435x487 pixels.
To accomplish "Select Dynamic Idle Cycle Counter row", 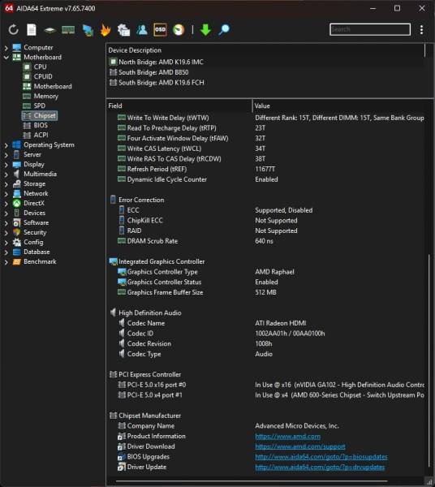I will pos(265,179).
